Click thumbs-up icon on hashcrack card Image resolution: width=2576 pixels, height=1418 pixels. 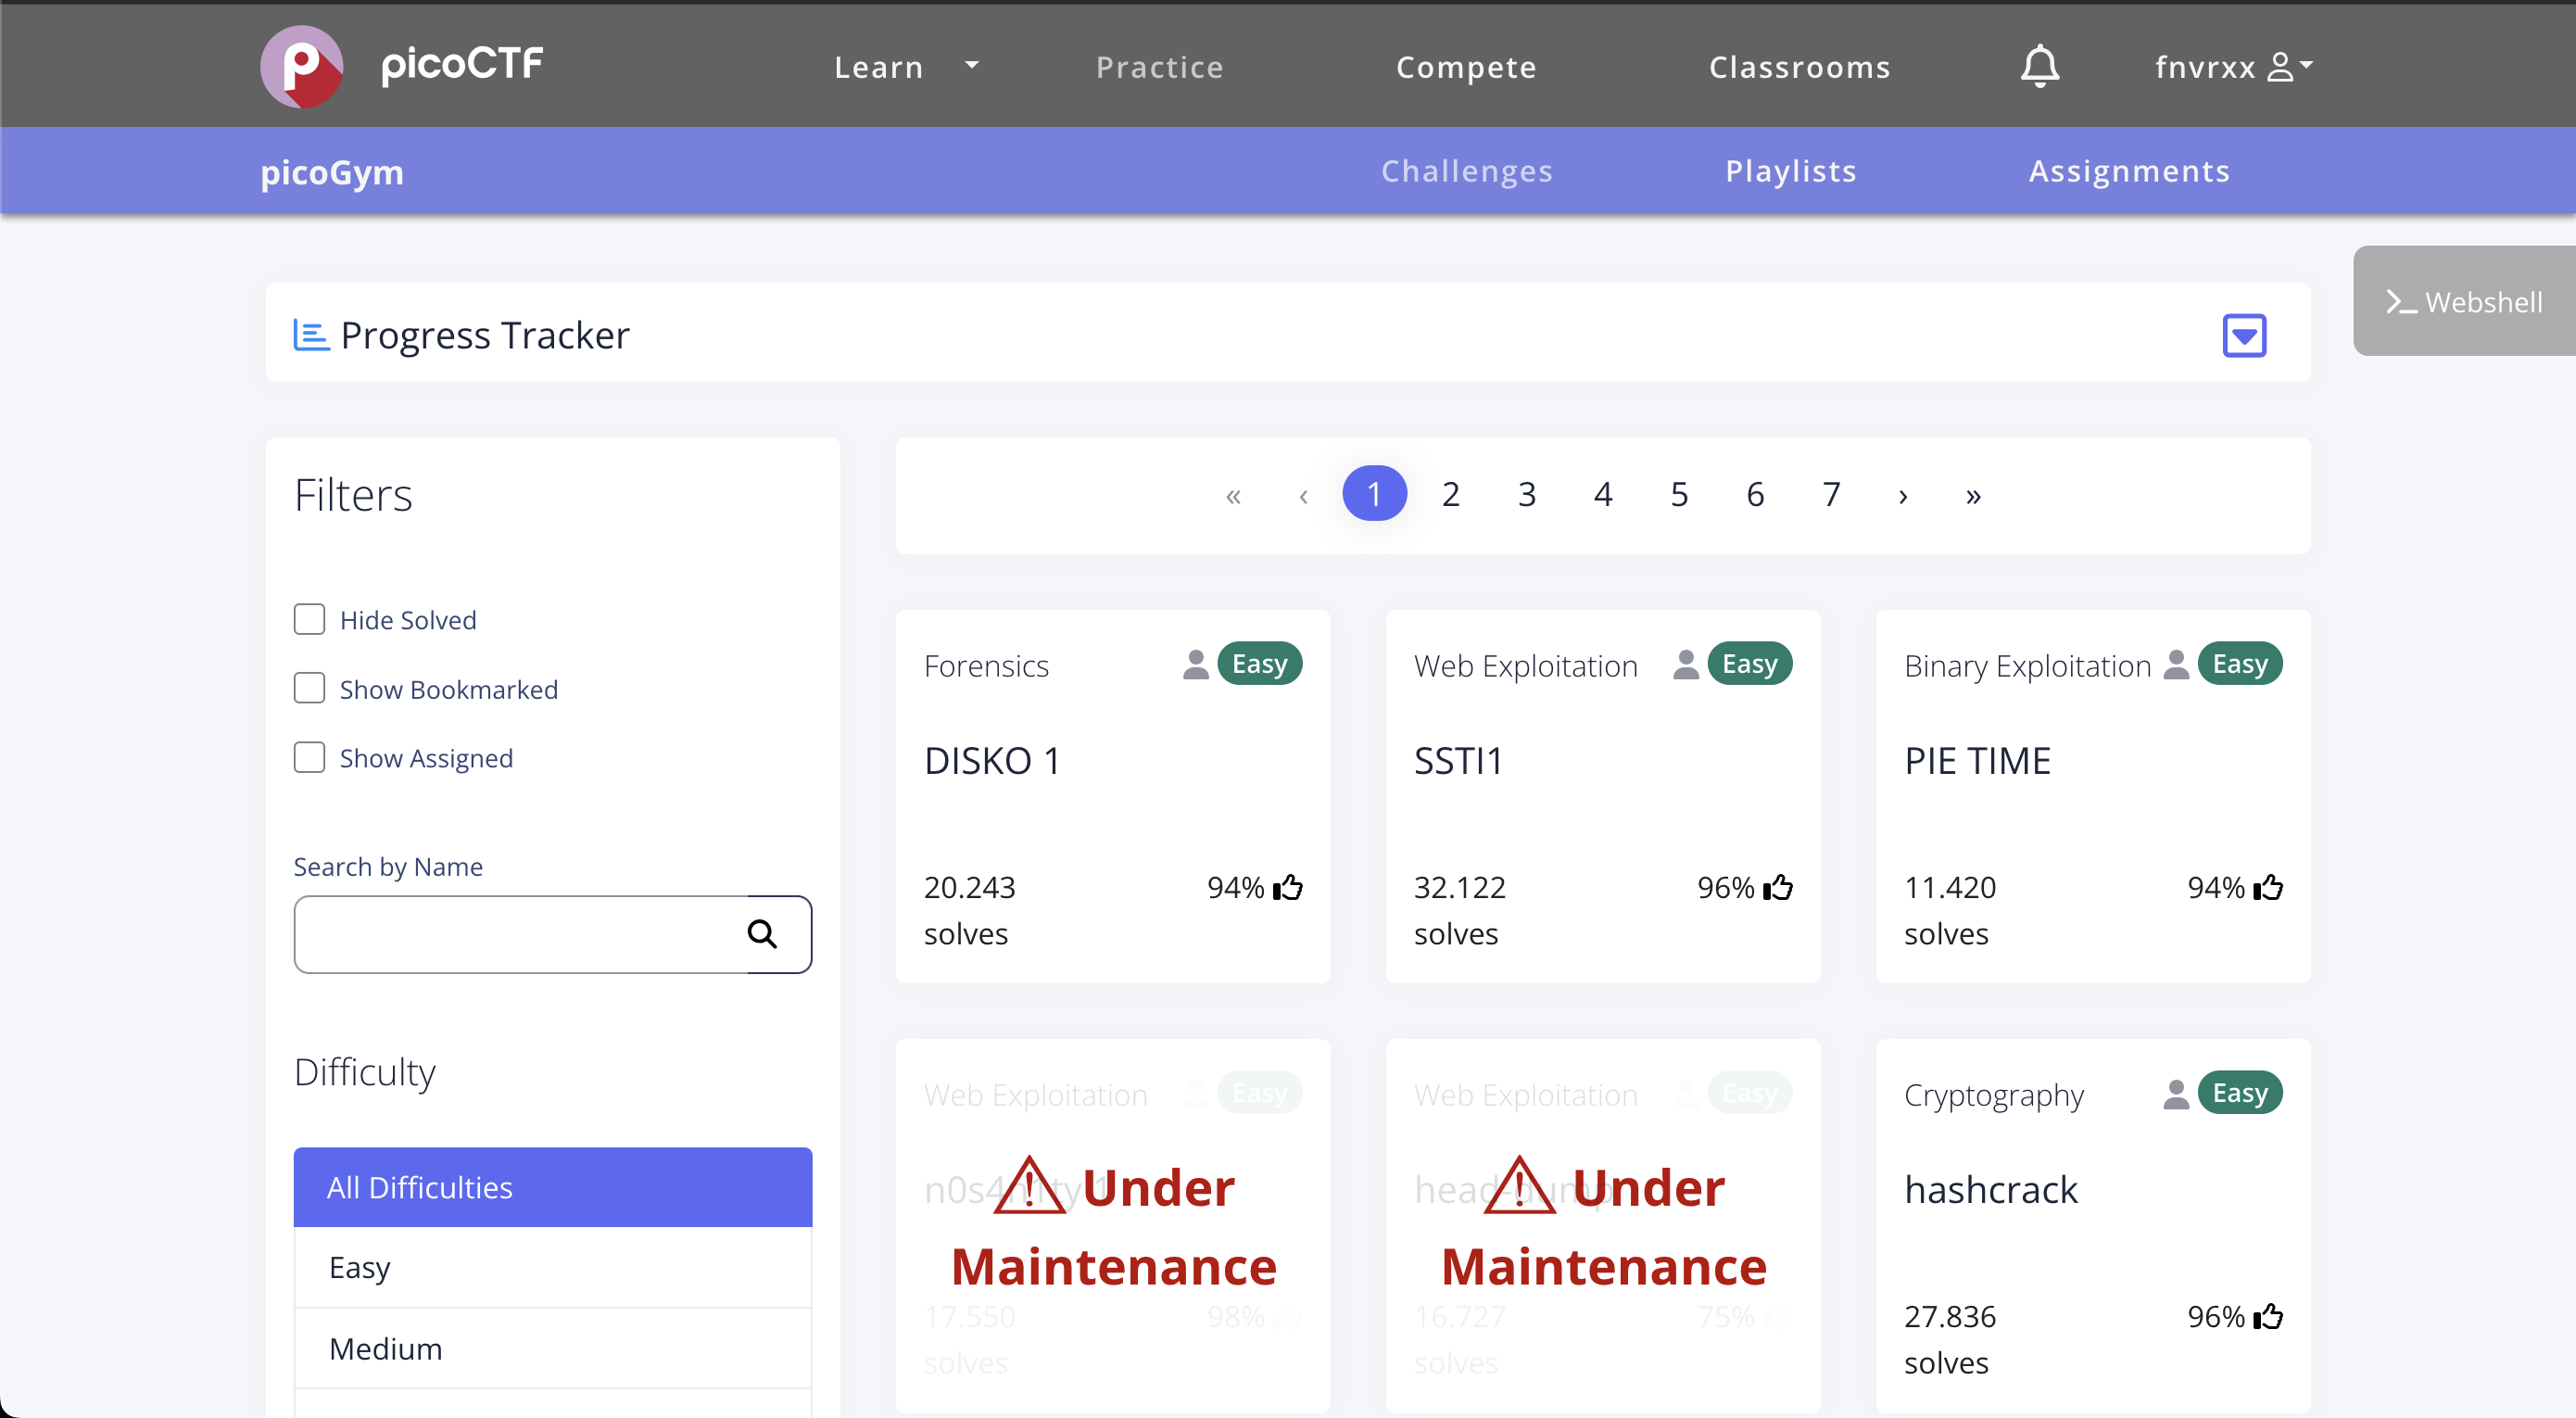(x=2268, y=1316)
